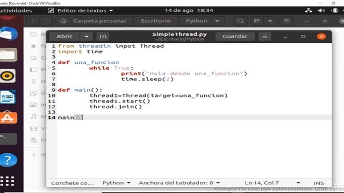Click the empty editor area below the code
The width and height of the screenshot is (344, 193).
[194, 149]
